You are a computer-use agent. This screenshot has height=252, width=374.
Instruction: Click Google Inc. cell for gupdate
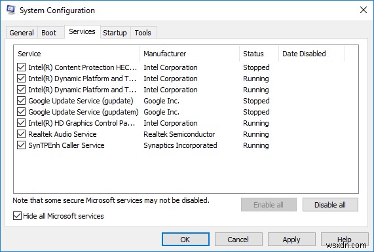[161, 101]
